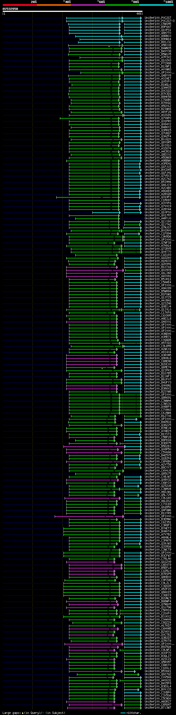This screenshot has height=715, width=176.
Task: Select the UniRef100_Q029X9 label
Action: pos(158,270)
